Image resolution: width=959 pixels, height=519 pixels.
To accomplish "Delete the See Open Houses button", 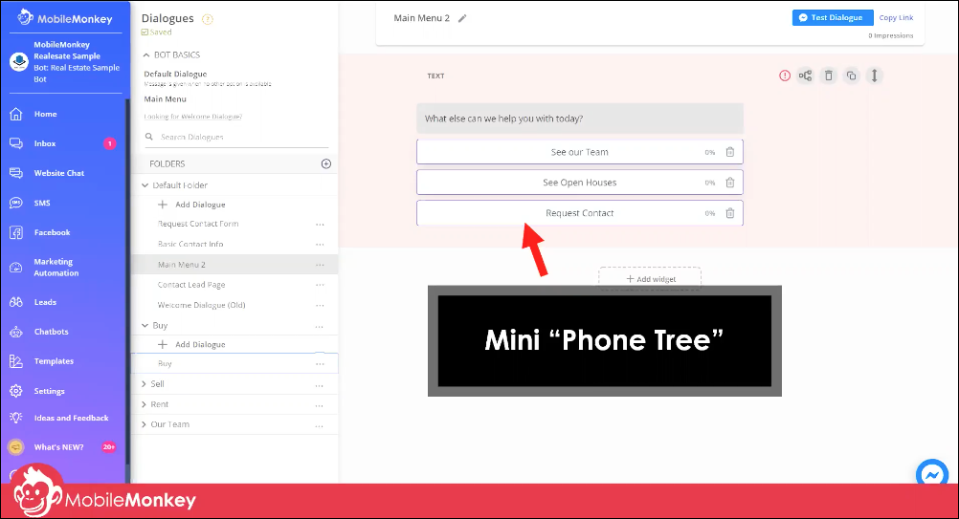I will click(730, 183).
